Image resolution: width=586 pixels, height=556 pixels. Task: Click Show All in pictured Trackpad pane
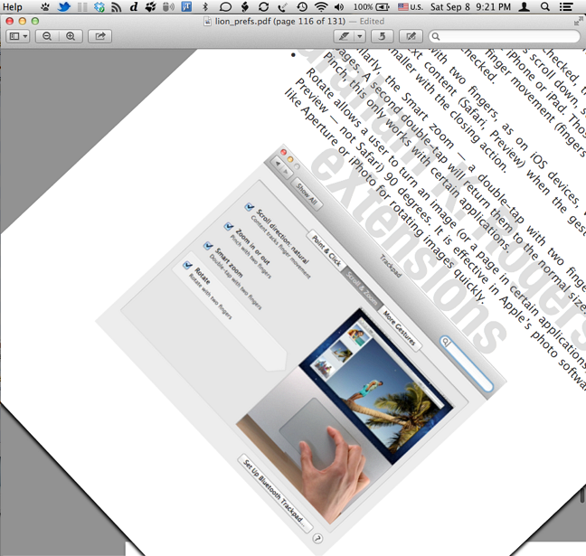[x=307, y=194]
